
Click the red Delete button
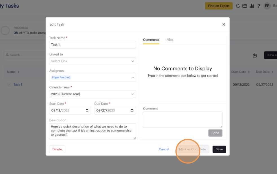(x=57, y=149)
